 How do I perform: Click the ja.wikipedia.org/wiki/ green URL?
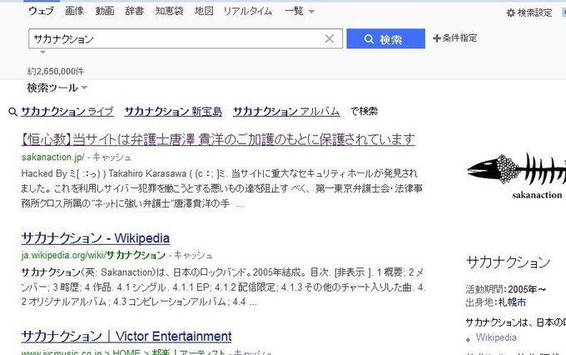[x=93, y=255]
